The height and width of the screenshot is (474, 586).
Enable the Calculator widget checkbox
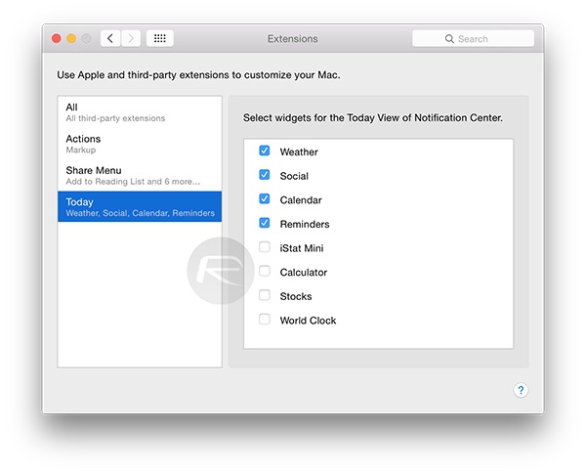tap(265, 272)
